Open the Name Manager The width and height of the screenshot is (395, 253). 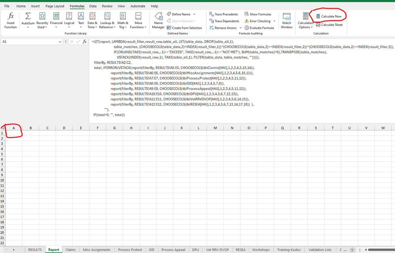[x=159, y=20]
